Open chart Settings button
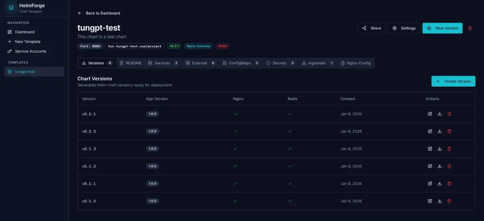 click(404, 28)
